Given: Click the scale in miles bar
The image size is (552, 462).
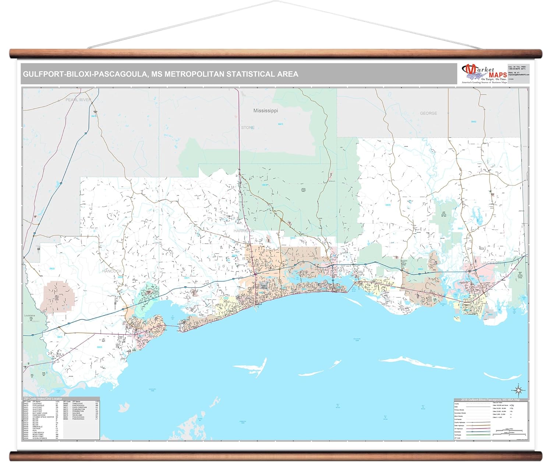Looking at the screenshot, I should pyautogui.click(x=509, y=430).
